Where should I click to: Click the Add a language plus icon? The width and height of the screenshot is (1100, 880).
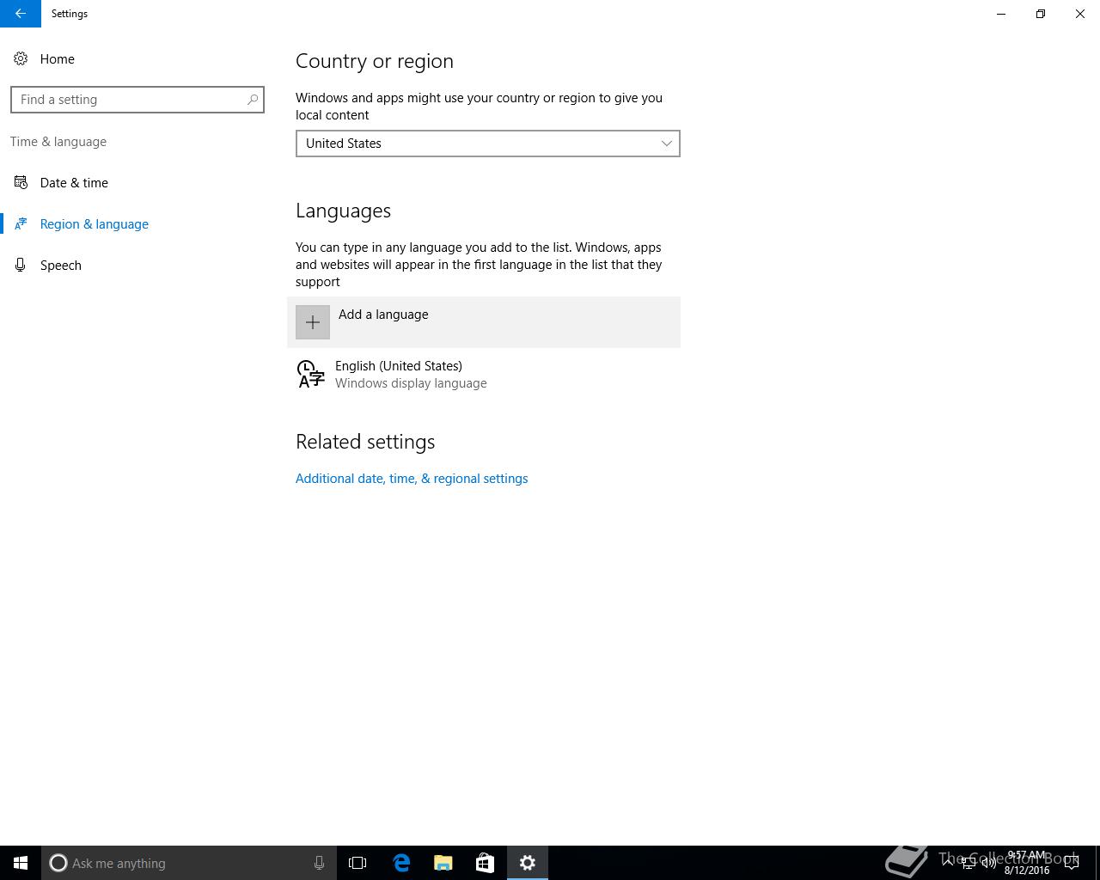(x=313, y=322)
